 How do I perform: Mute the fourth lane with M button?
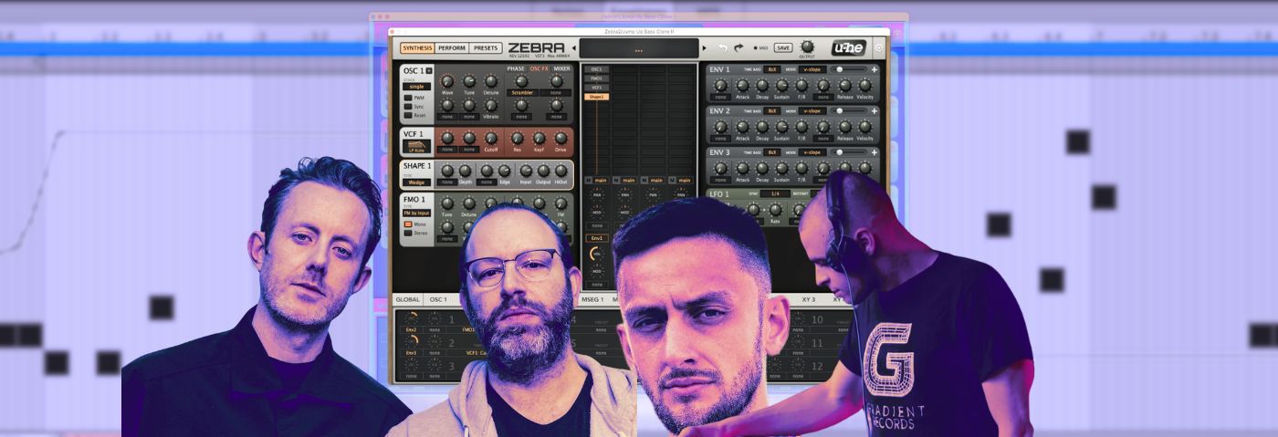(672, 180)
